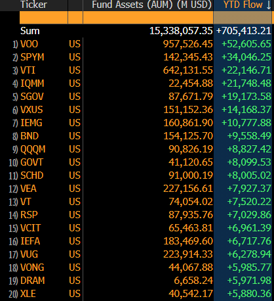Click IQMM's YTD flow +21,748.48
This screenshot has width=274, height=301.
(246, 83)
